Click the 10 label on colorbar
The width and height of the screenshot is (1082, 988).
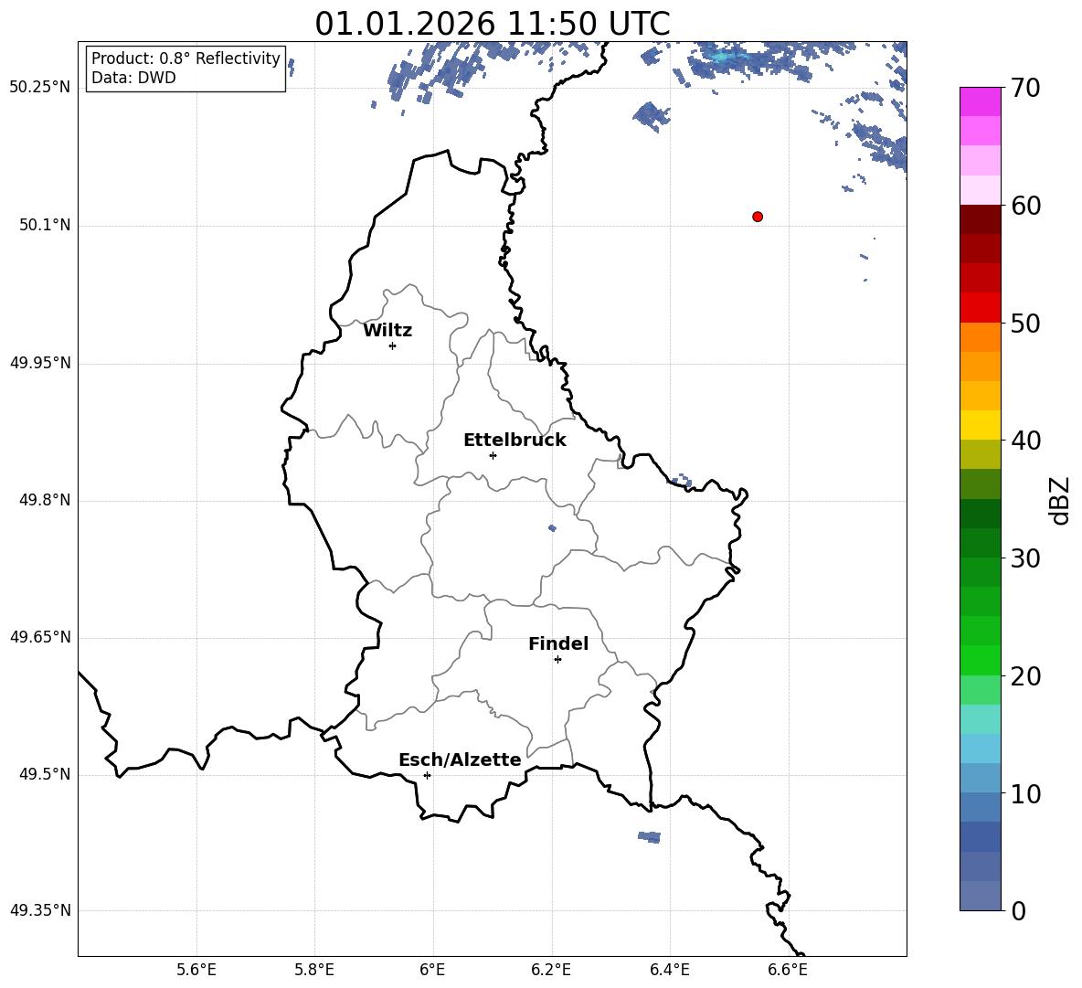1025,793
